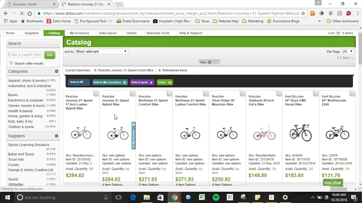This screenshot has height=203, width=362.
Task: Open the Data Export menu
Action: pyautogui.click(x=108, y=33)
